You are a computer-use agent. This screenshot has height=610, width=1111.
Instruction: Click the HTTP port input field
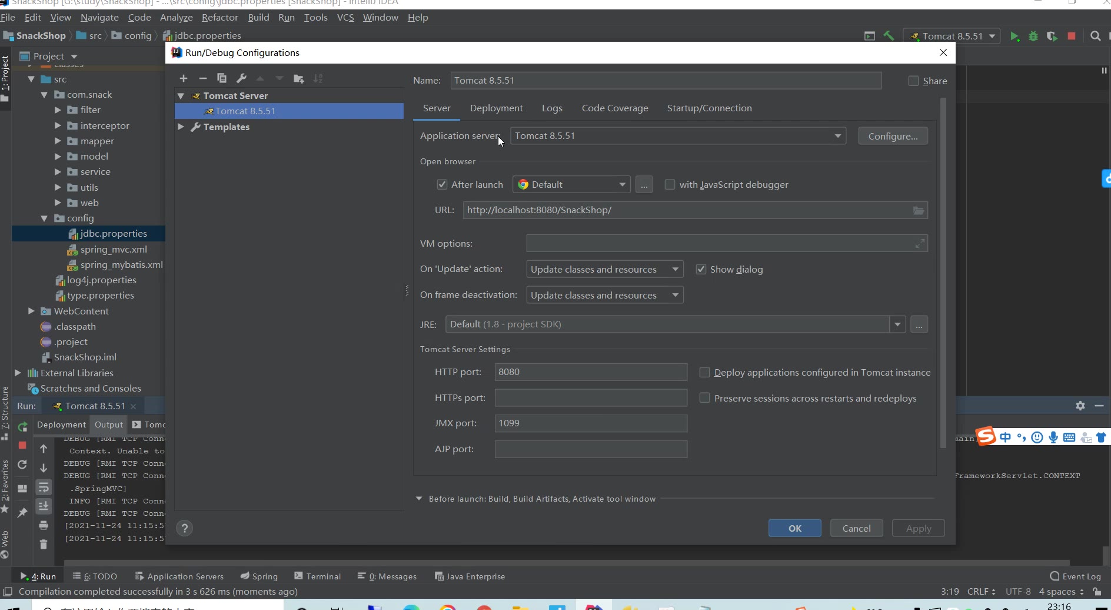590,372
